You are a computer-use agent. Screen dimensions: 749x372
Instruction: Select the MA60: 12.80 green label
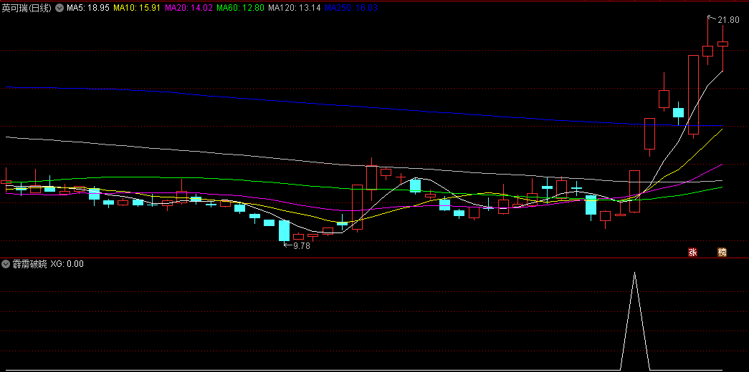(x=241, y=8)
